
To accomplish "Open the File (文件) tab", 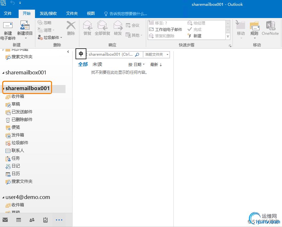I will 8,13.
